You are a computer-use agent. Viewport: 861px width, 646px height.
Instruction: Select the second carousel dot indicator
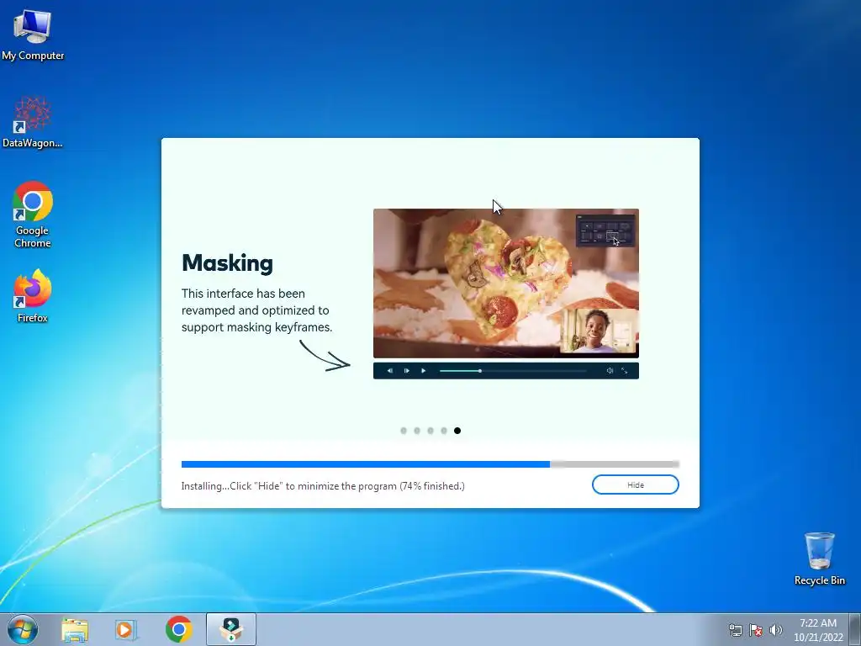pyautogui.click(x=417, y=431)
